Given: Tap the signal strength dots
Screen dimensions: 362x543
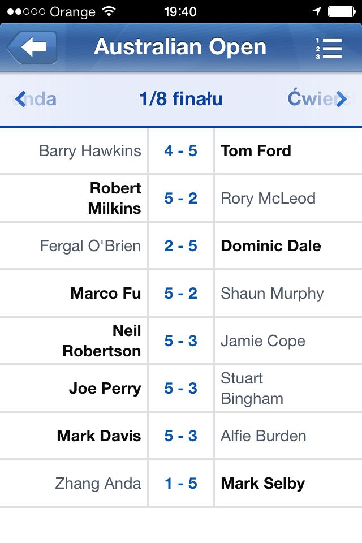Looking at the screenshot, I should 27,12.
